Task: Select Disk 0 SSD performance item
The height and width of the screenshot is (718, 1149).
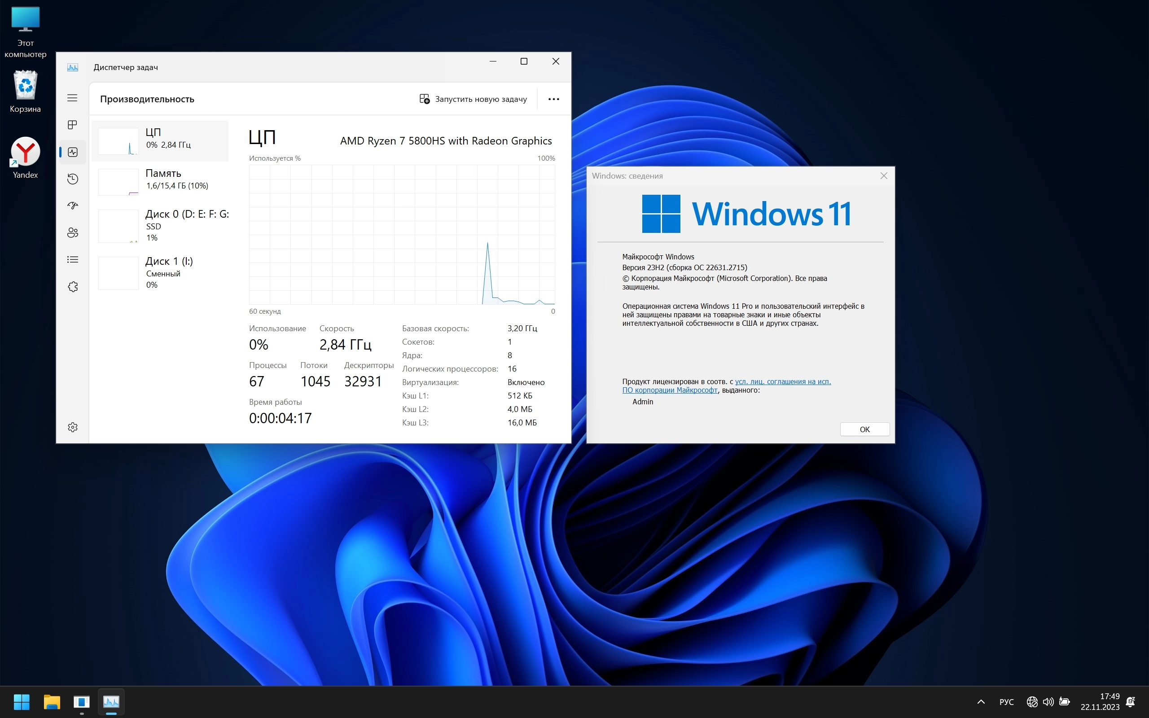Action: (162, 226)
